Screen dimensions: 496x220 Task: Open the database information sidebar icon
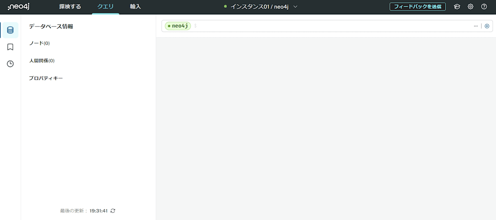pyautogui.click(x=10, y=30)
